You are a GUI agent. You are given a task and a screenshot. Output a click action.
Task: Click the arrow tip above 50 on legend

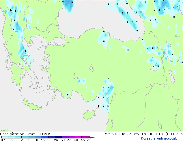coord(91,137)
